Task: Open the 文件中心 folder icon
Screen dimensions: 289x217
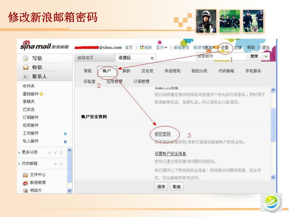Action: (x=25, y=175)
